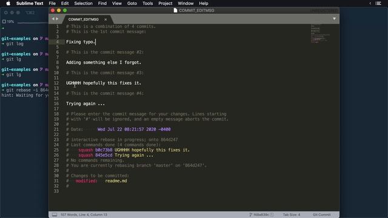Click file name readme.md
This screenshot has height=218, width=388.
pyautogui.click(x=116, y=180)
